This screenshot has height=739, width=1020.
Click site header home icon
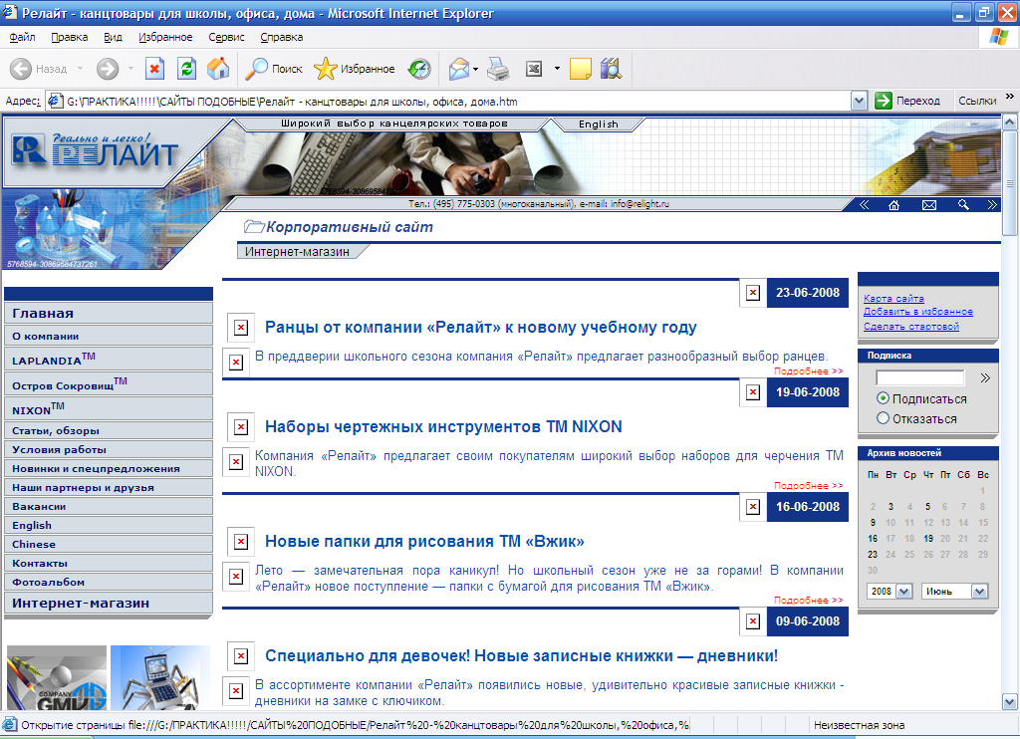coord(893,205)
